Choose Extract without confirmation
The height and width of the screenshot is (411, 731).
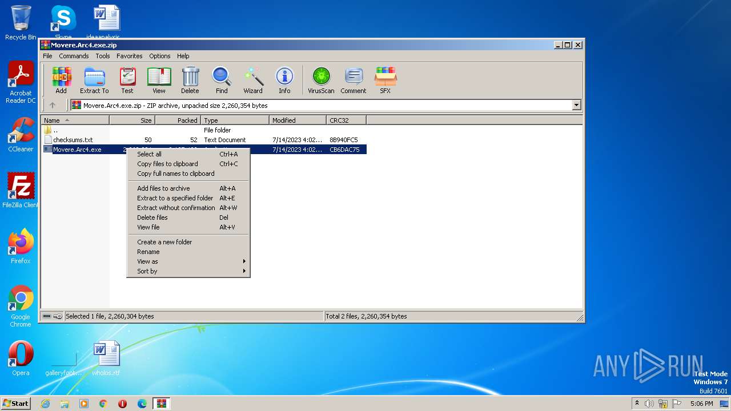[188, 208]
